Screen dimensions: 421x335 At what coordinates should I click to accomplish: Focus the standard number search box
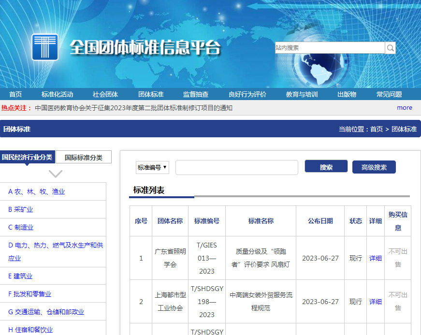[x=236, y=167]
